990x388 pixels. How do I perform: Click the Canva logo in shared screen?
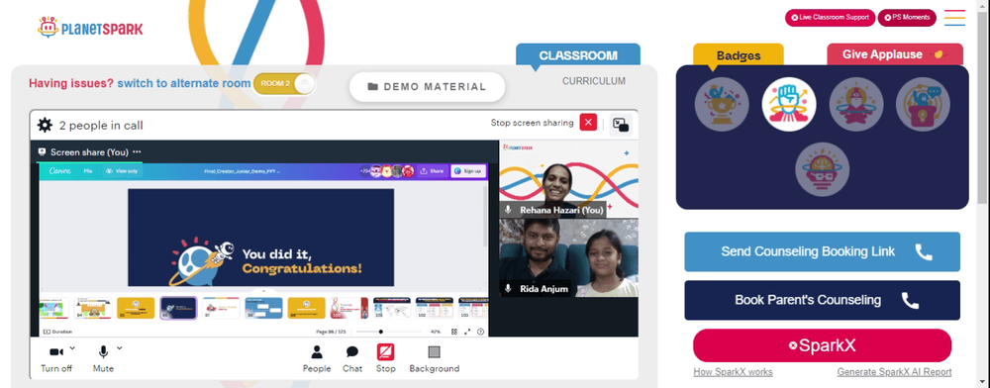(60, 171)
